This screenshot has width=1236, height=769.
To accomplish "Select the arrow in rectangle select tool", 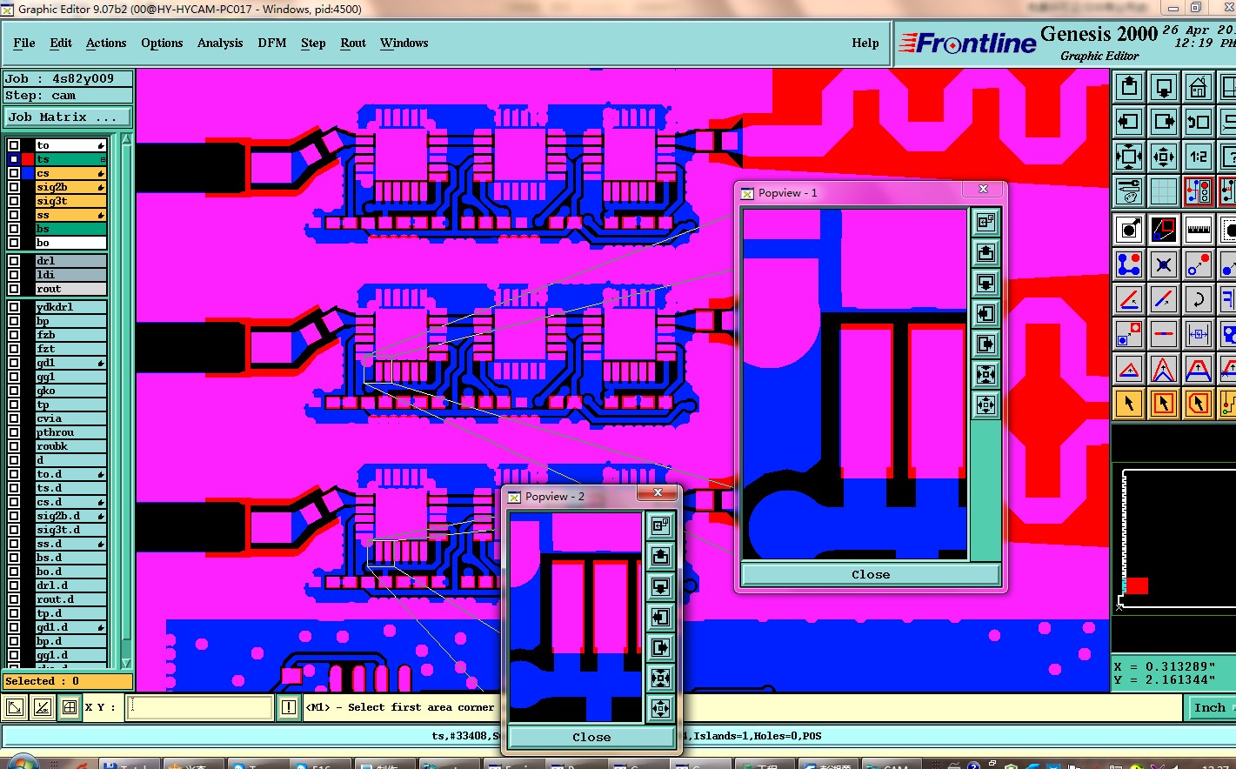I will [1164, 404].
